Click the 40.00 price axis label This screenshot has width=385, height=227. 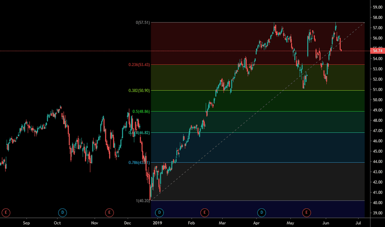point(378,203)
